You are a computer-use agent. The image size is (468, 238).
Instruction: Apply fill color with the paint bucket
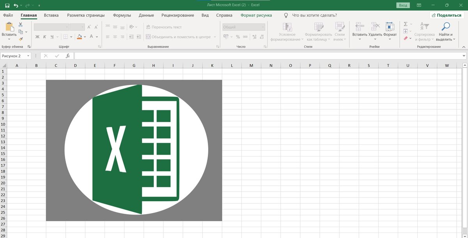pos(80,37)
